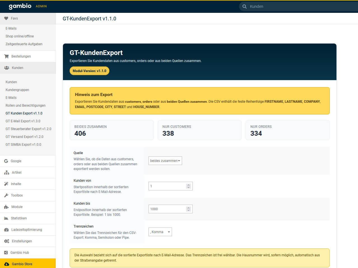
Task: Click the shopping cart Bestellungen icon
Action: (x=6, y=56)
